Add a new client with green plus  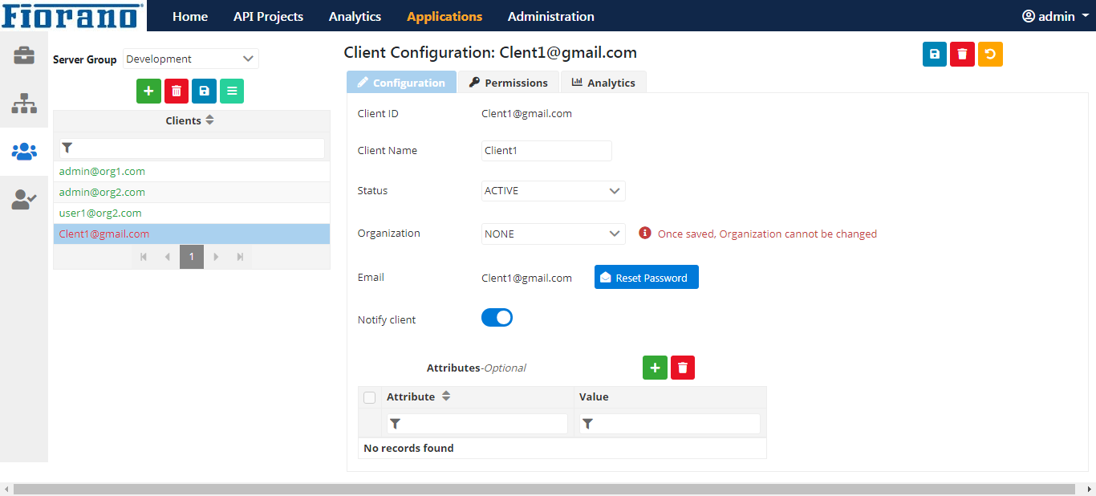pyautogui.click(x=148, y=91)
